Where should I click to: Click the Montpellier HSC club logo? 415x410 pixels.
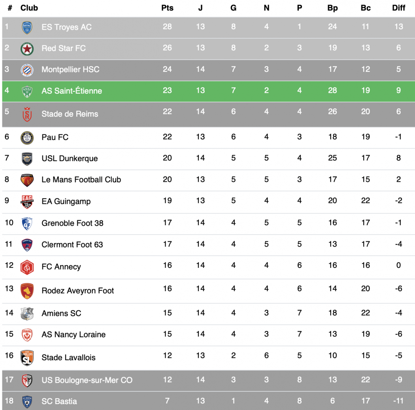pos(27,70)
